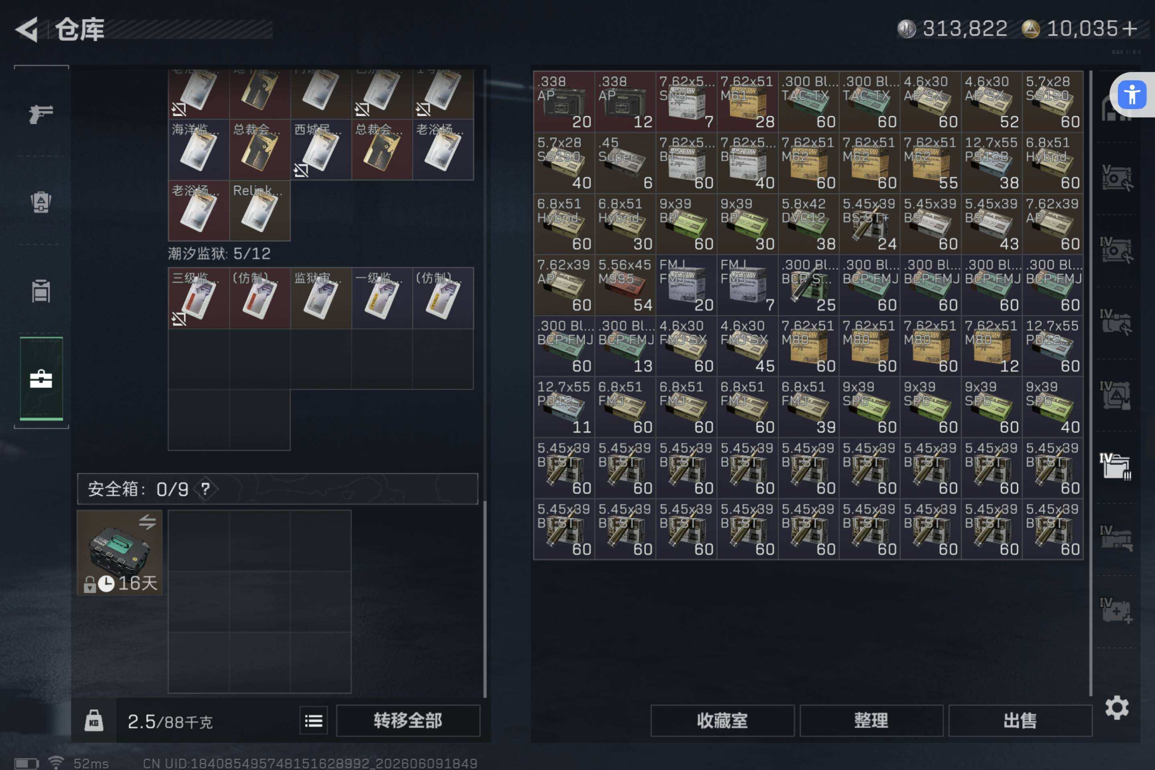1155x770 pixels.
Task: Select the 4.6x30 AP SX stack of 52
Action: point(992,101)
